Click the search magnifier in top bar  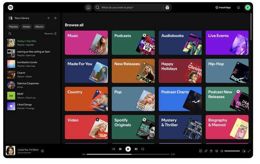click(x=98, y=7)
